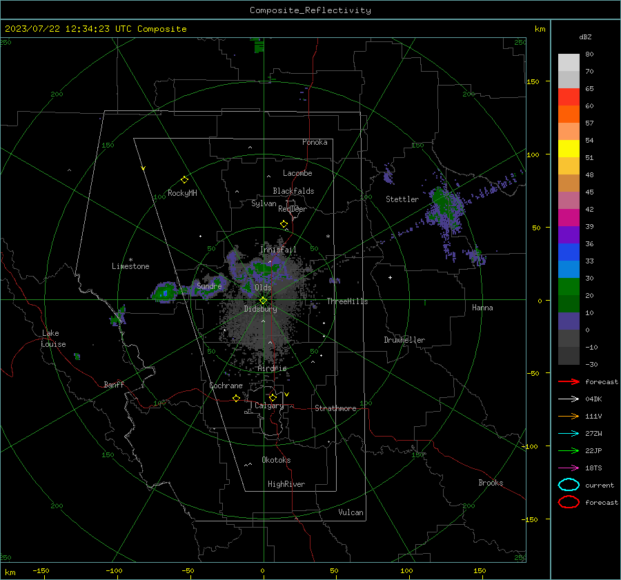Click the Blackfalds city label

coord(293,191)
